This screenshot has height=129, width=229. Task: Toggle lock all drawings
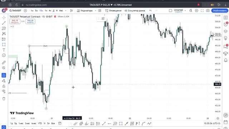click(4, 86)
